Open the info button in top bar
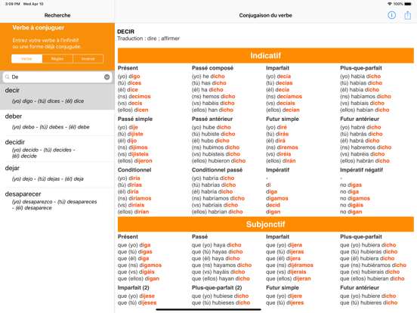 (x=391, y=15)
